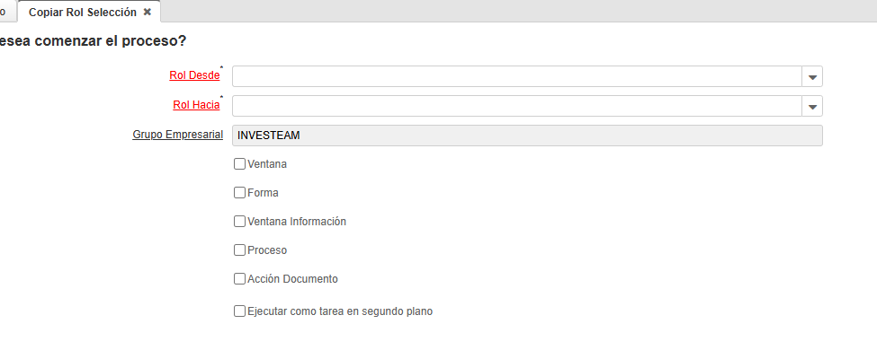
Task: Click inside the Rol Desde text field
Action: tap(516, 77)
